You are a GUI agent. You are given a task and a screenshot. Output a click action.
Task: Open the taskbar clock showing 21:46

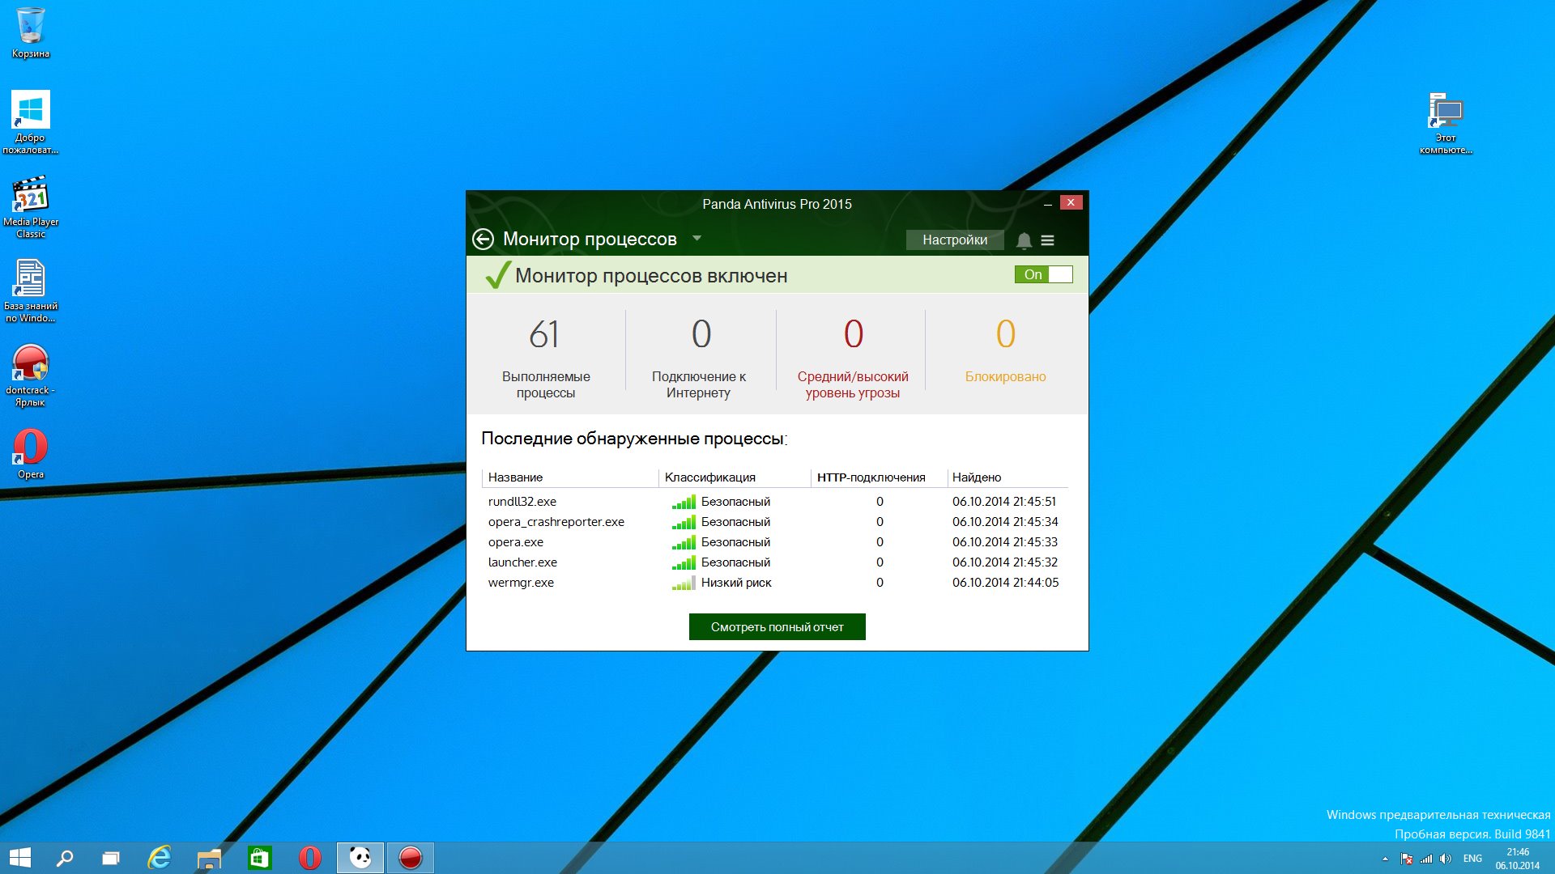pos(1517,859)
